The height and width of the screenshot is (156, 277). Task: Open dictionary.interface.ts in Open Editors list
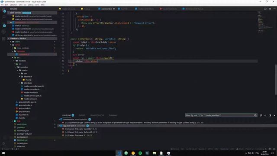click(x=32, y=35)
